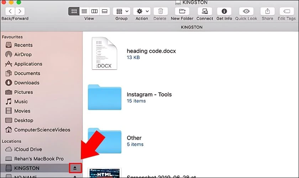Switch to column view
The image size is (299, 178).
point(94,11)
